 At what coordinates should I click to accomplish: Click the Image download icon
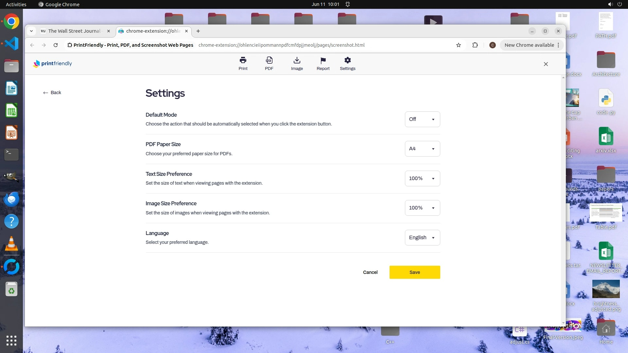pyautogui.click(x=297, y=60)
